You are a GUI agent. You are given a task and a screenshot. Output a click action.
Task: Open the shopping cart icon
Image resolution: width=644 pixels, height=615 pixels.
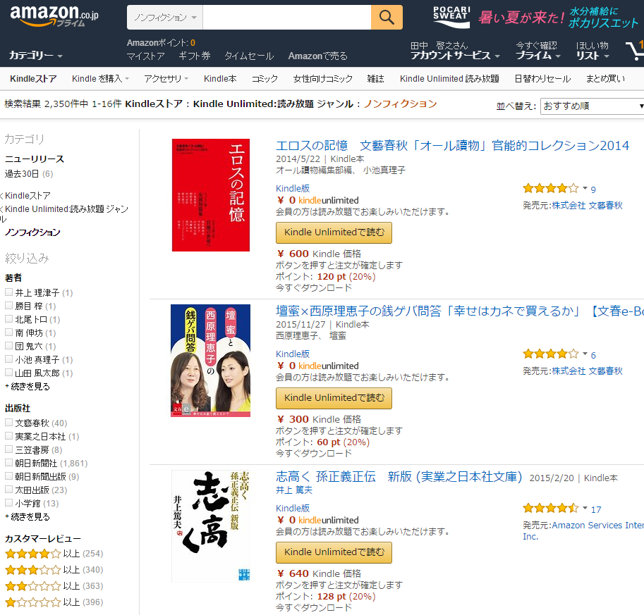point(635,51)
